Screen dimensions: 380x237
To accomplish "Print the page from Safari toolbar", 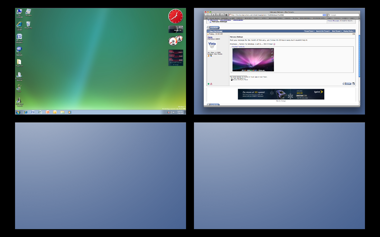I will coord(226,15).
